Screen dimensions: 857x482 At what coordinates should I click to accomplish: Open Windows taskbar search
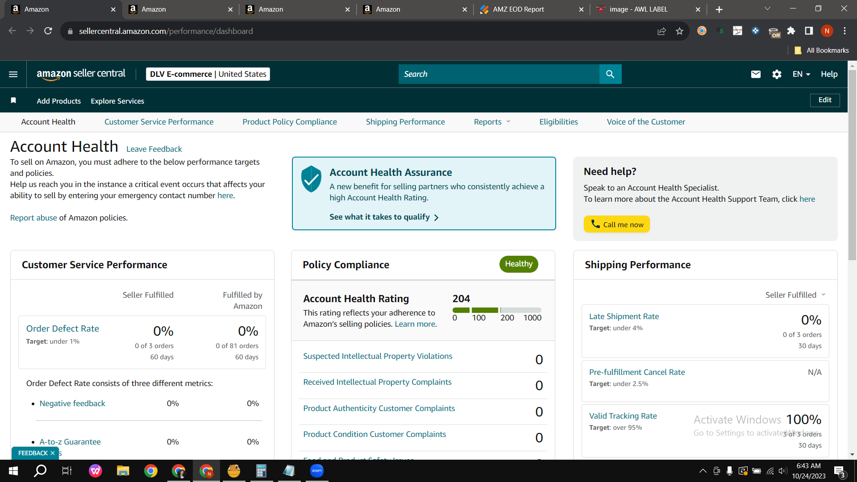[40, 471]
